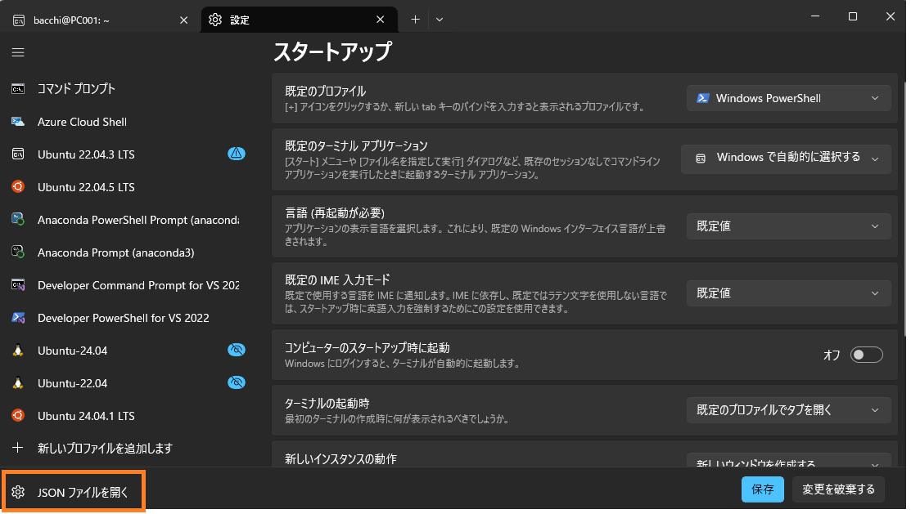Click the plus icon to add new profile

click(x=18, y=448)
